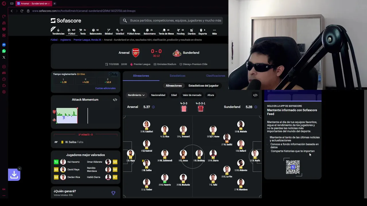Open player R. Roefs on the pitch
Image resolution: width=367 pixels, height=206 pixels.
click(255, 155)
